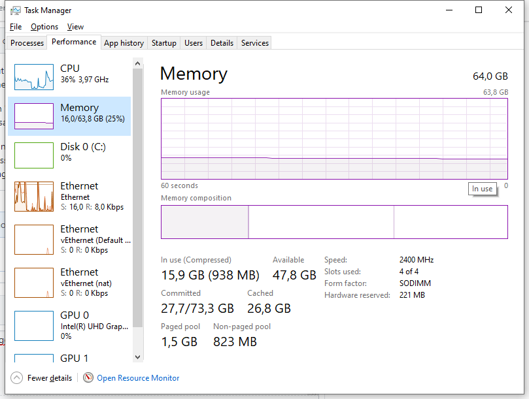Open the Disk 0 (C:) performance view

[72, 155]
